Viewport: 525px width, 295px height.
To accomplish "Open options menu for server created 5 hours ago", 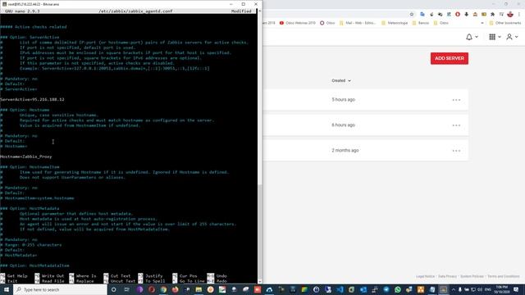I will [x=456, y=100].
